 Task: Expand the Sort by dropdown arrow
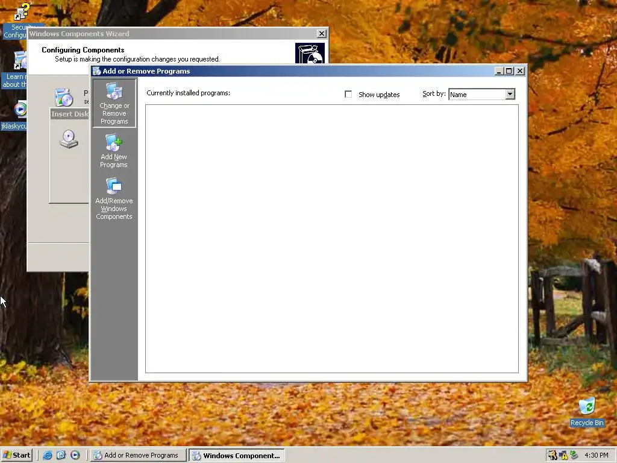510,94
